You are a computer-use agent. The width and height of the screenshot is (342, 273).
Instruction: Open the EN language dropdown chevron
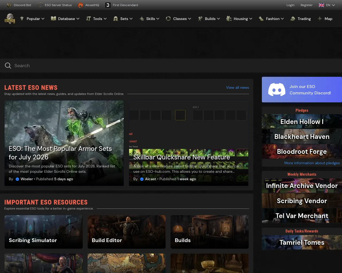coord(333,5)
